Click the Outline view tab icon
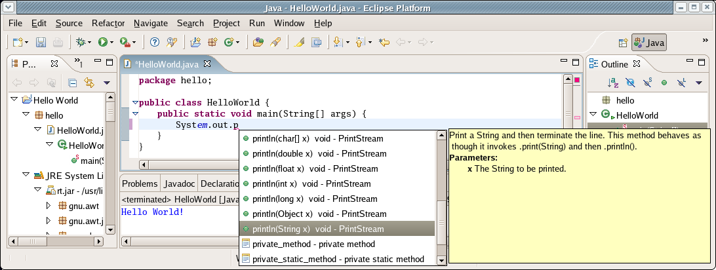This screenshot has height=270, width=716. click(593, 64)
